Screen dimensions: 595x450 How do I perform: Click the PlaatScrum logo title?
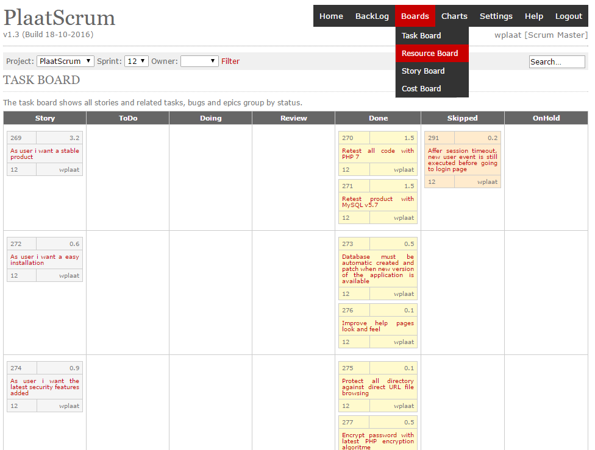point(59,18)
